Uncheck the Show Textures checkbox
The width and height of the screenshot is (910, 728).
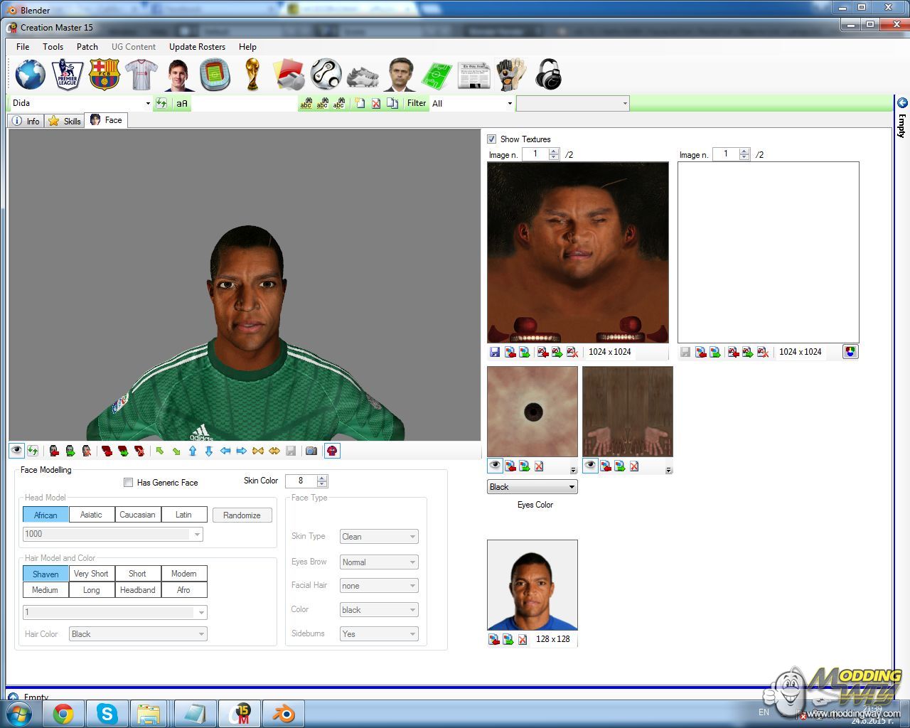491,139
